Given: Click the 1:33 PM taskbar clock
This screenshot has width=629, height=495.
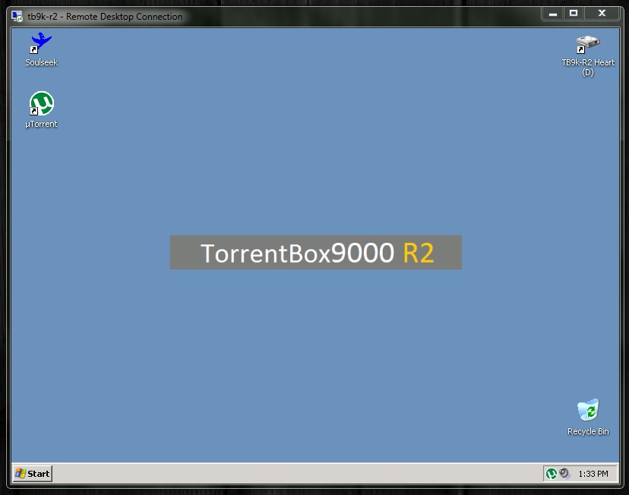Looking at the screenshot, I should click(593, 474).
